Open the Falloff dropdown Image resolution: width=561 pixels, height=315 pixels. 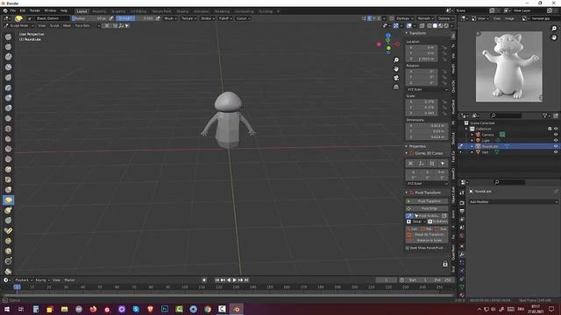(x=225, y=18)
